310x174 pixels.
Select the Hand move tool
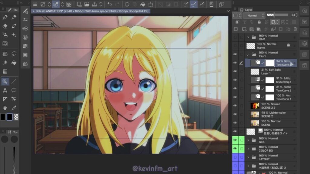coord(5,108)
